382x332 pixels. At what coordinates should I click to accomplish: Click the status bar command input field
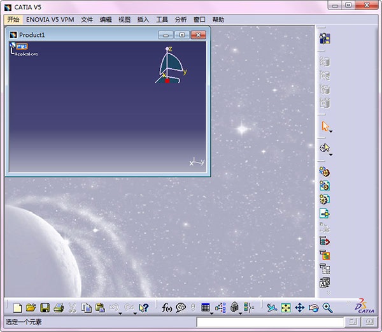click(x=270, y=322)
